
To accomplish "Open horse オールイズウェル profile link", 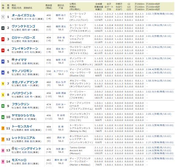I will (x=23, y=15).
